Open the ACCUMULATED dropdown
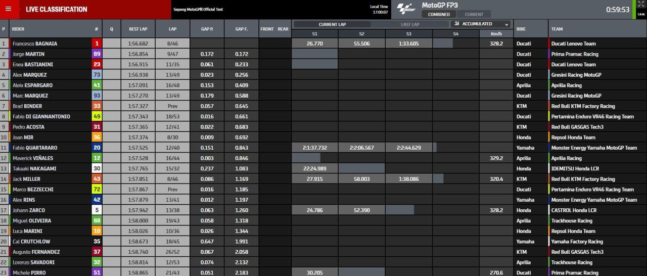Screen dimensions: 647x276 click(x=480, y=24)
